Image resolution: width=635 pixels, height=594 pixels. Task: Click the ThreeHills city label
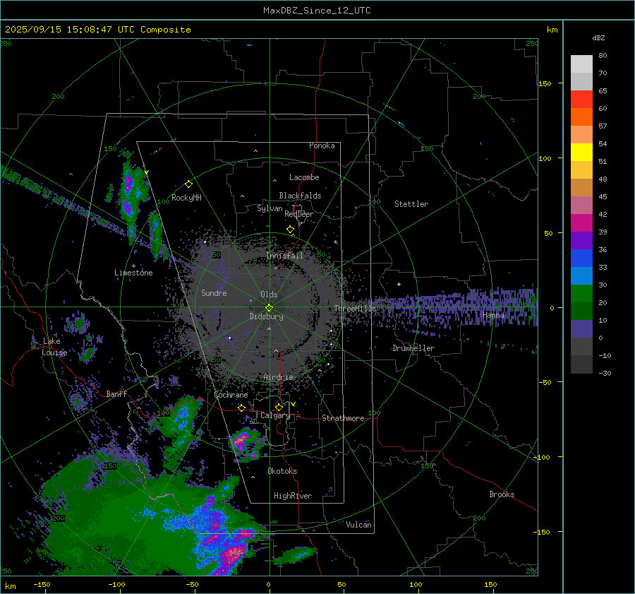pos(355,309)
